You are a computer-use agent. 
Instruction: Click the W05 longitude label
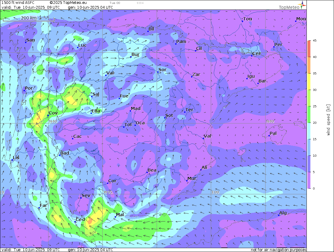pyautogui.click(x=108, y=192)
